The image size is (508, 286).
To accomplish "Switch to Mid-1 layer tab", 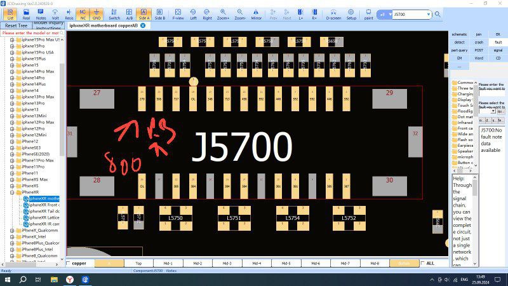I will point(168,263).
